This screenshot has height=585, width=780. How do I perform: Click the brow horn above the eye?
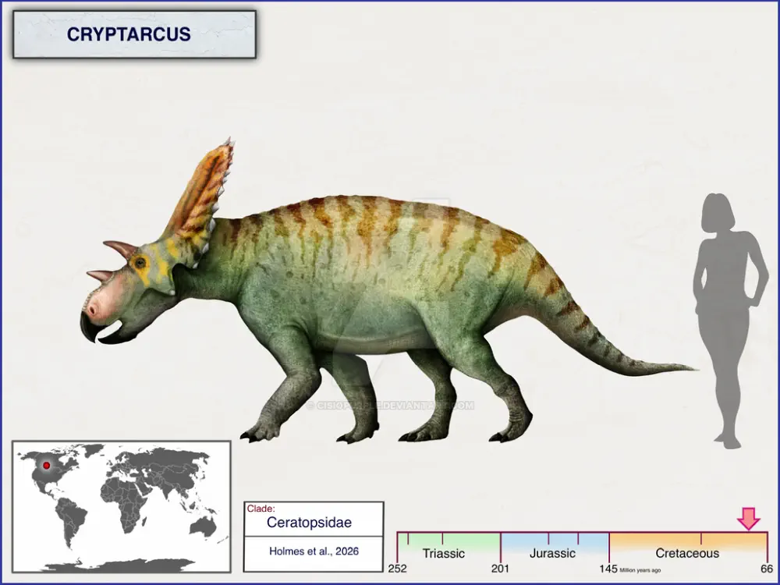[x=121, y=249]
